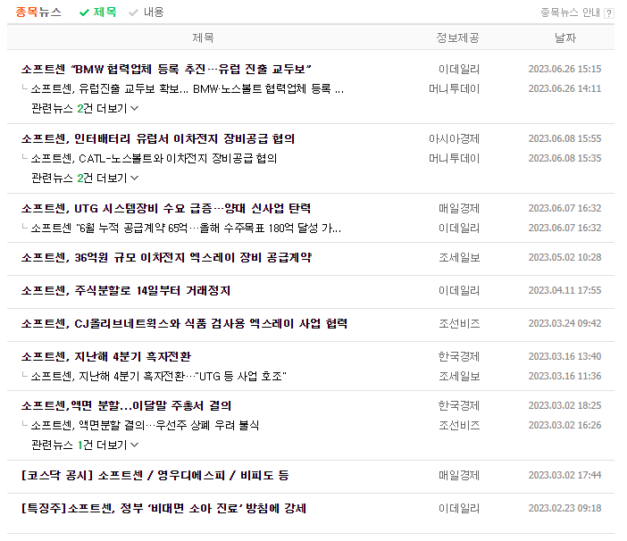The width and height of the screenshot is (627, 541).
Task: Open 종목뉴스 안내 link
Action: (570, 12)
